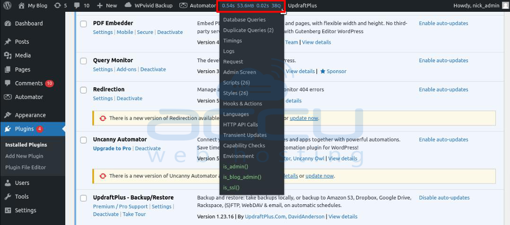The width and height of the screenshot is (510, 225).
Task: Select the Uncanny Automator checkbox
Action: pyautogui.click(x=84, y=140)
